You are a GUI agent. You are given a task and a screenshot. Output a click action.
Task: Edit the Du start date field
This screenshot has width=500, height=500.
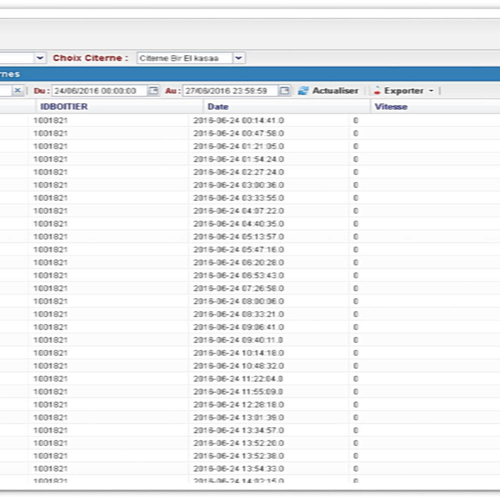(x=99, y=91)
